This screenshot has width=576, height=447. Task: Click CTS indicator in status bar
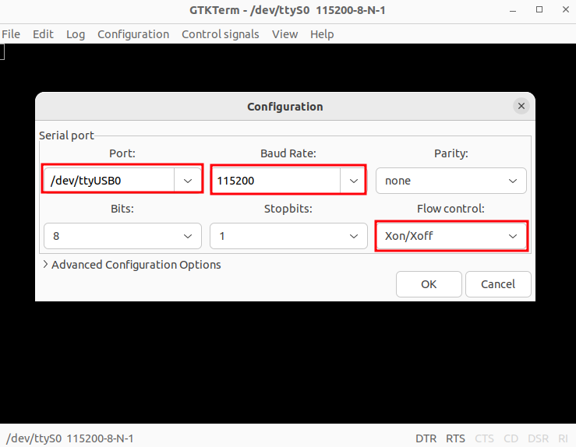pyautogui.click(x=484, y=438)
